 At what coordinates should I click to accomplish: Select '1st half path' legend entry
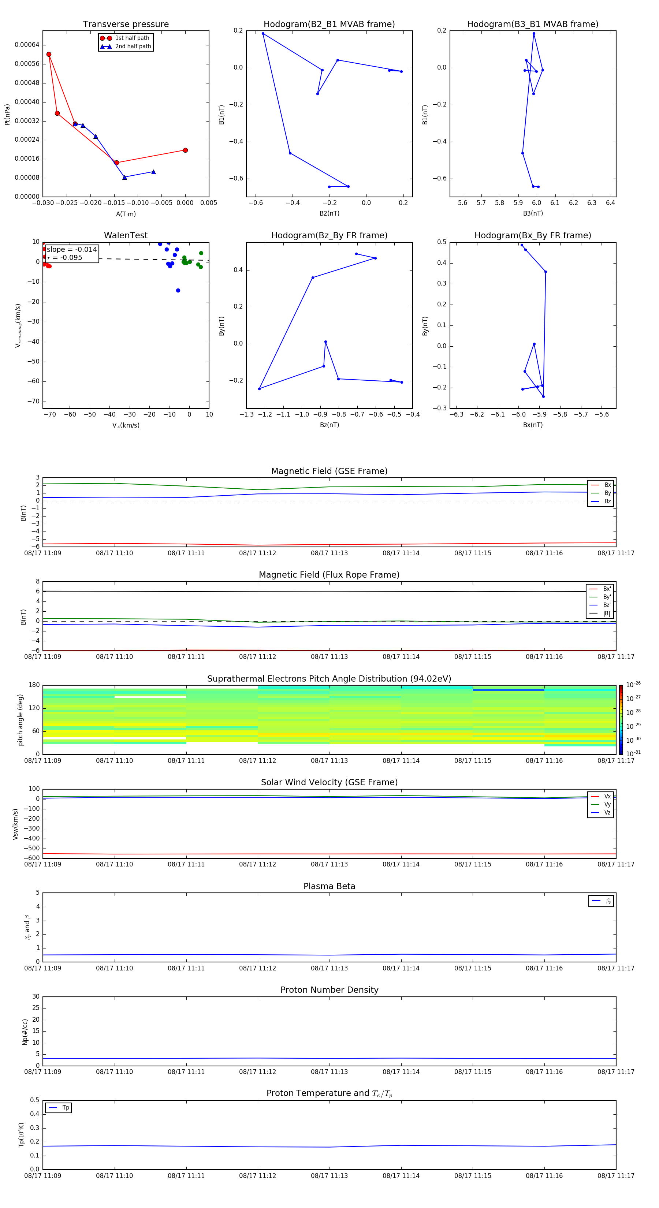(x=125, y=38)
